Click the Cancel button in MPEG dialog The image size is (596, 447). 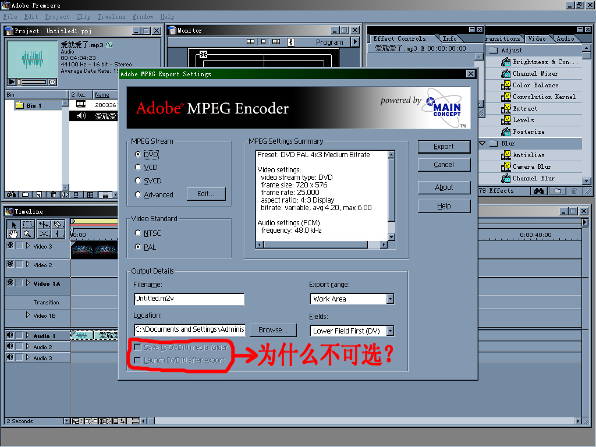(444, 165)
